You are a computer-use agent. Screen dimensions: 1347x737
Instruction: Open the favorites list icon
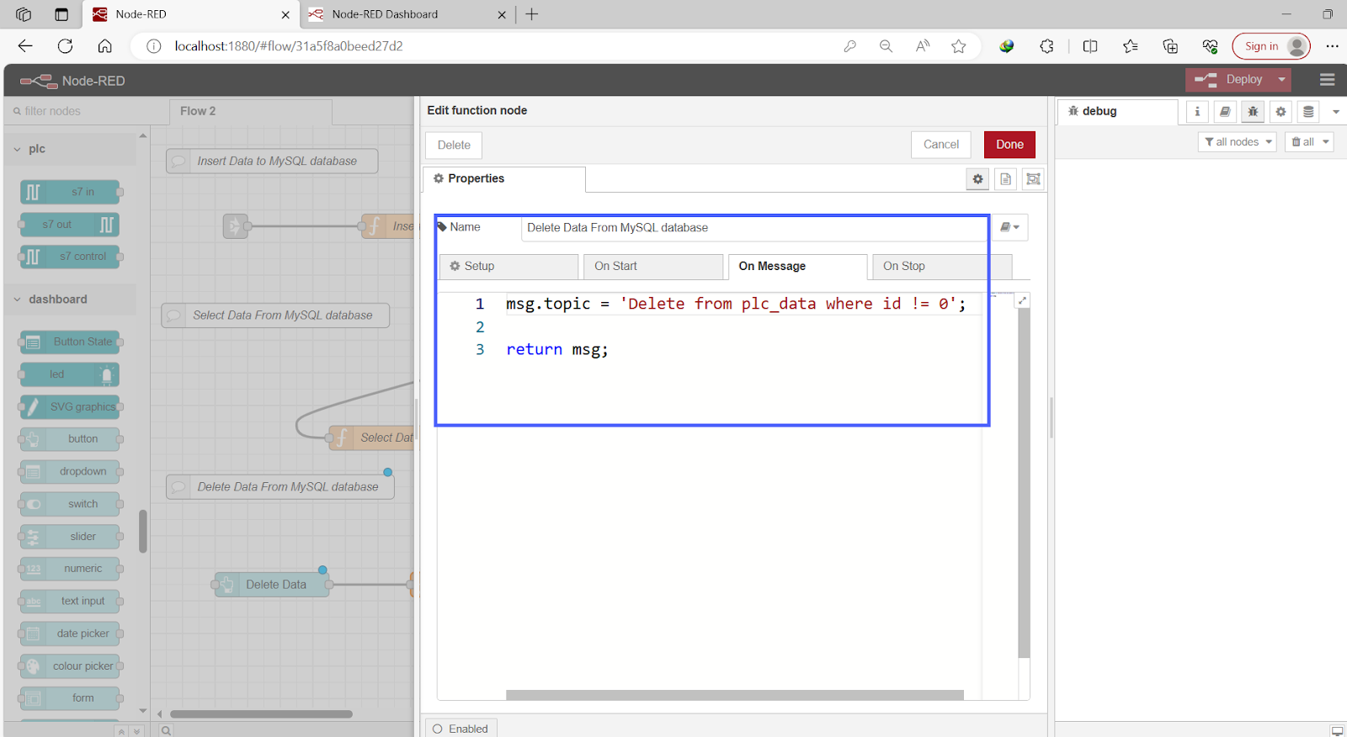1130,46
